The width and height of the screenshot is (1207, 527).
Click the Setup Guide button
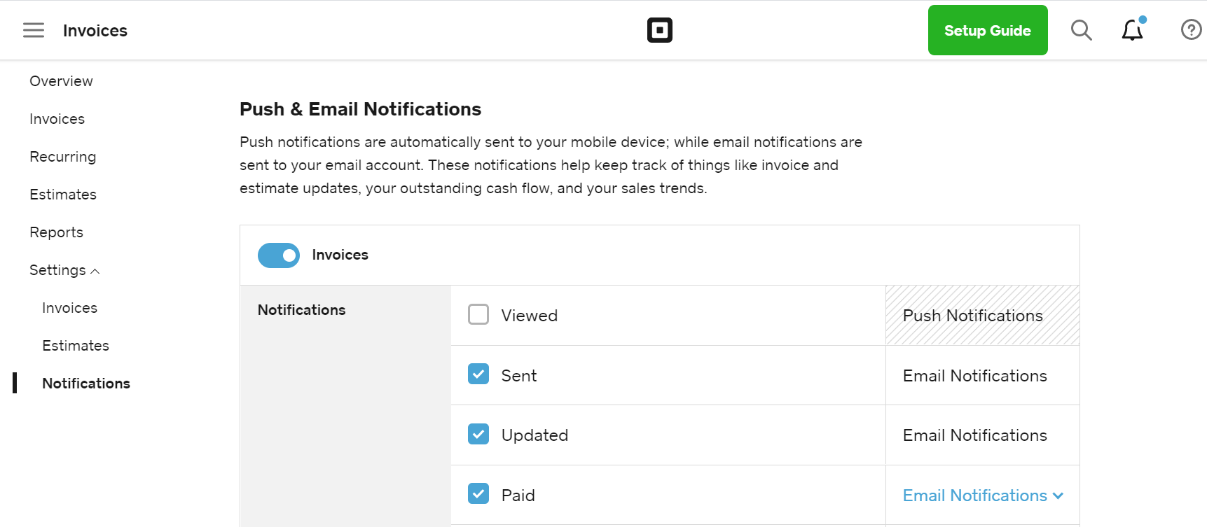(x=988, y=30)
